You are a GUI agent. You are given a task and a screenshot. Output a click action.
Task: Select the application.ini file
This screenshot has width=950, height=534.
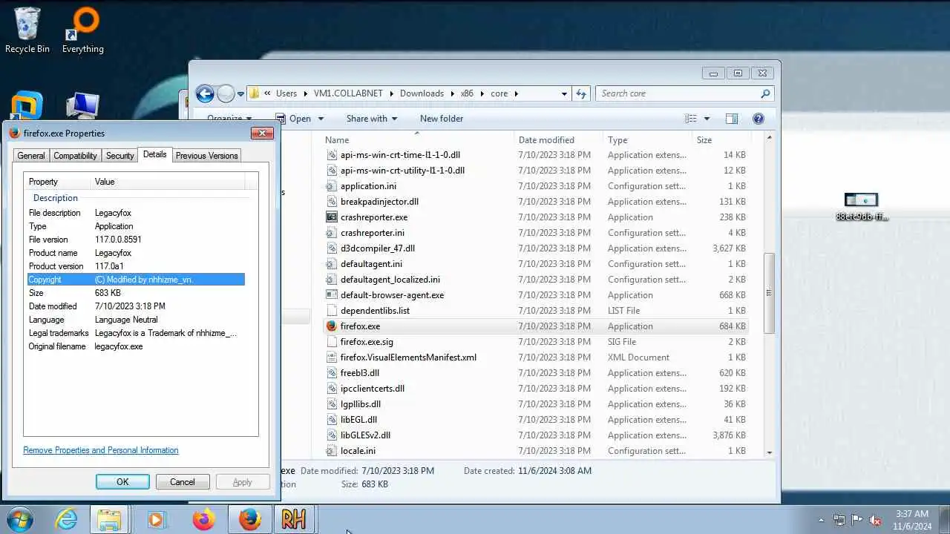pyautogui.click(x=368, y=186)
